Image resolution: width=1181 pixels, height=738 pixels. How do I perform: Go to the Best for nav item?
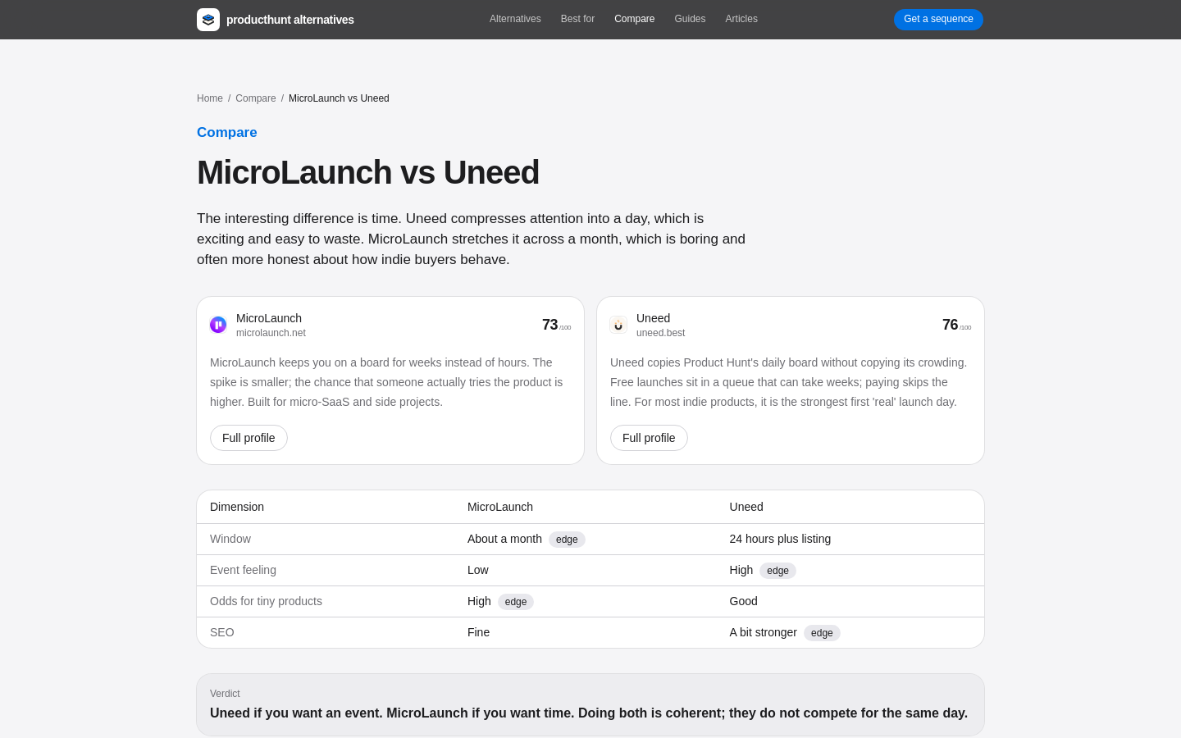click(x=577, y=19)
